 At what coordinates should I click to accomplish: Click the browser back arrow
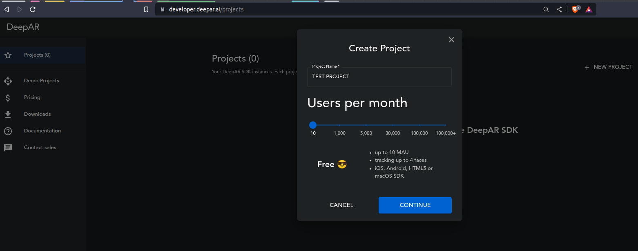coord(7,9)
